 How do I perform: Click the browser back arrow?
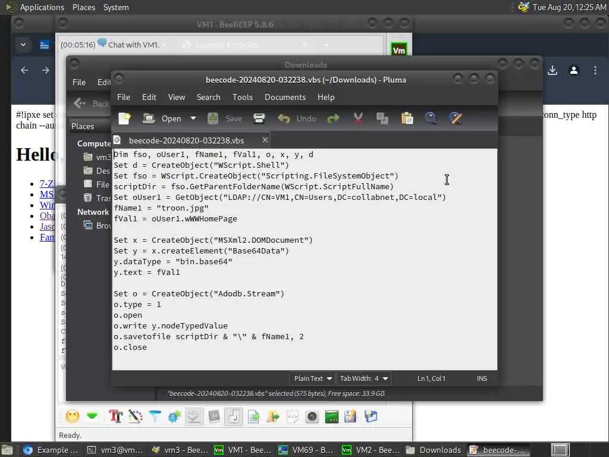(x=24, y=70)
